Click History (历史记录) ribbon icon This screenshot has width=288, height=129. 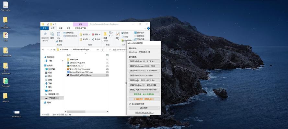pyautogui.click(x=127, y=40)
